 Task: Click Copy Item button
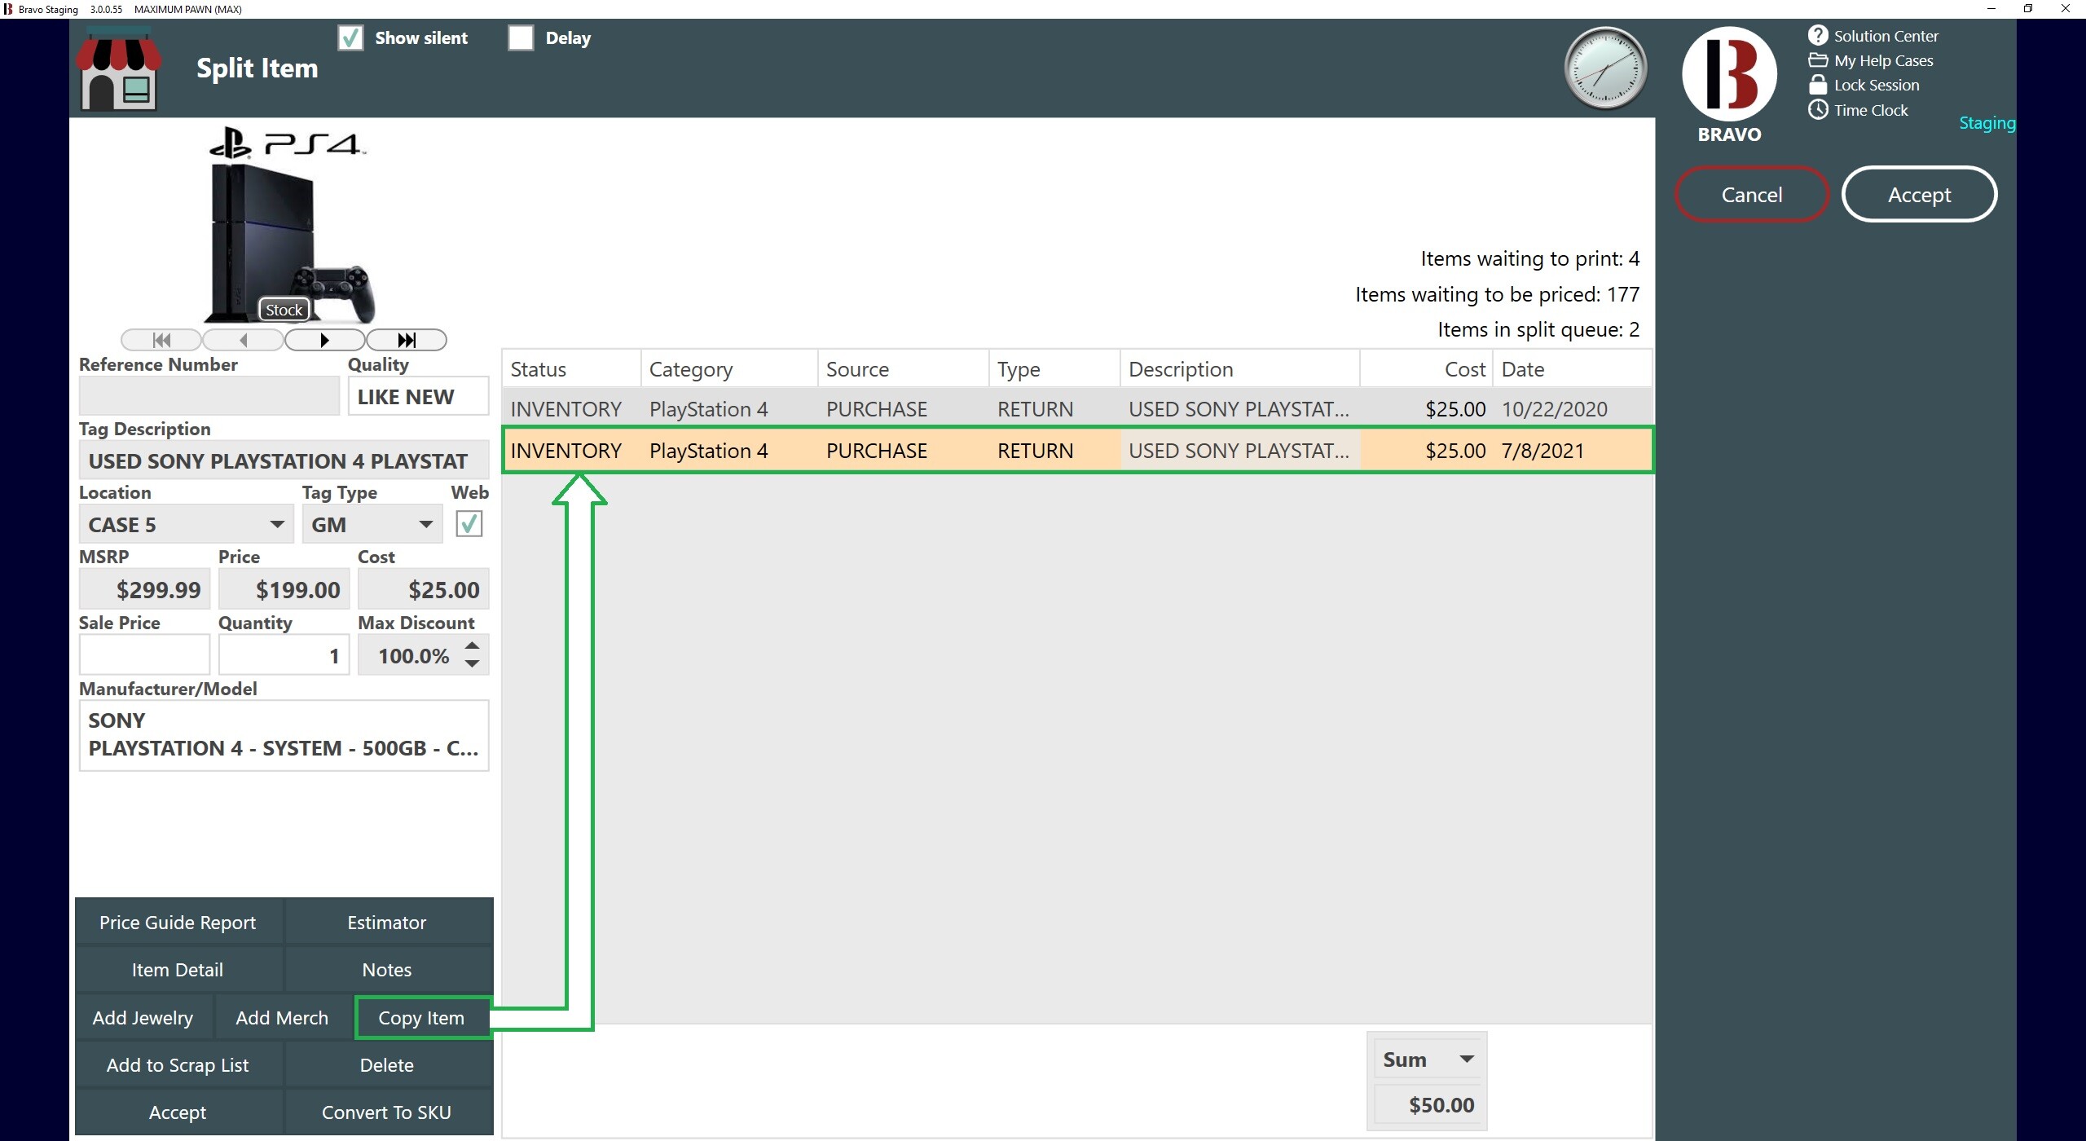422,1017
